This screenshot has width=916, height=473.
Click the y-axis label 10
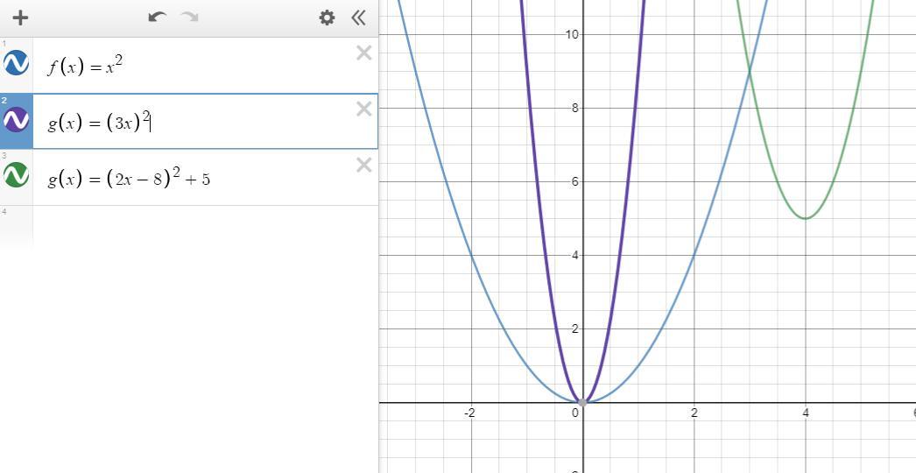572,34
